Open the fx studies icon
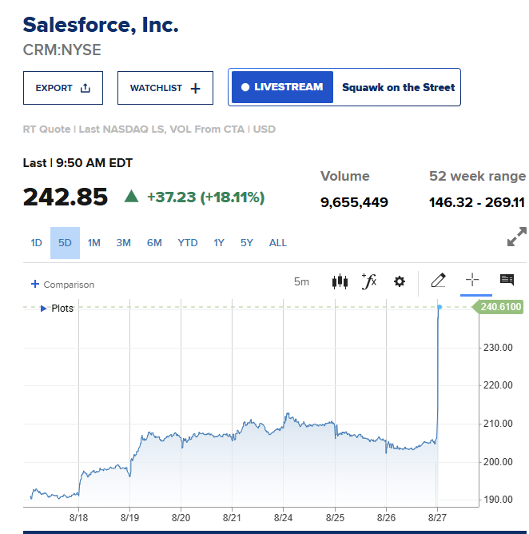The height and width of the screenshot is (534, 529). click(x=369, y=281)
